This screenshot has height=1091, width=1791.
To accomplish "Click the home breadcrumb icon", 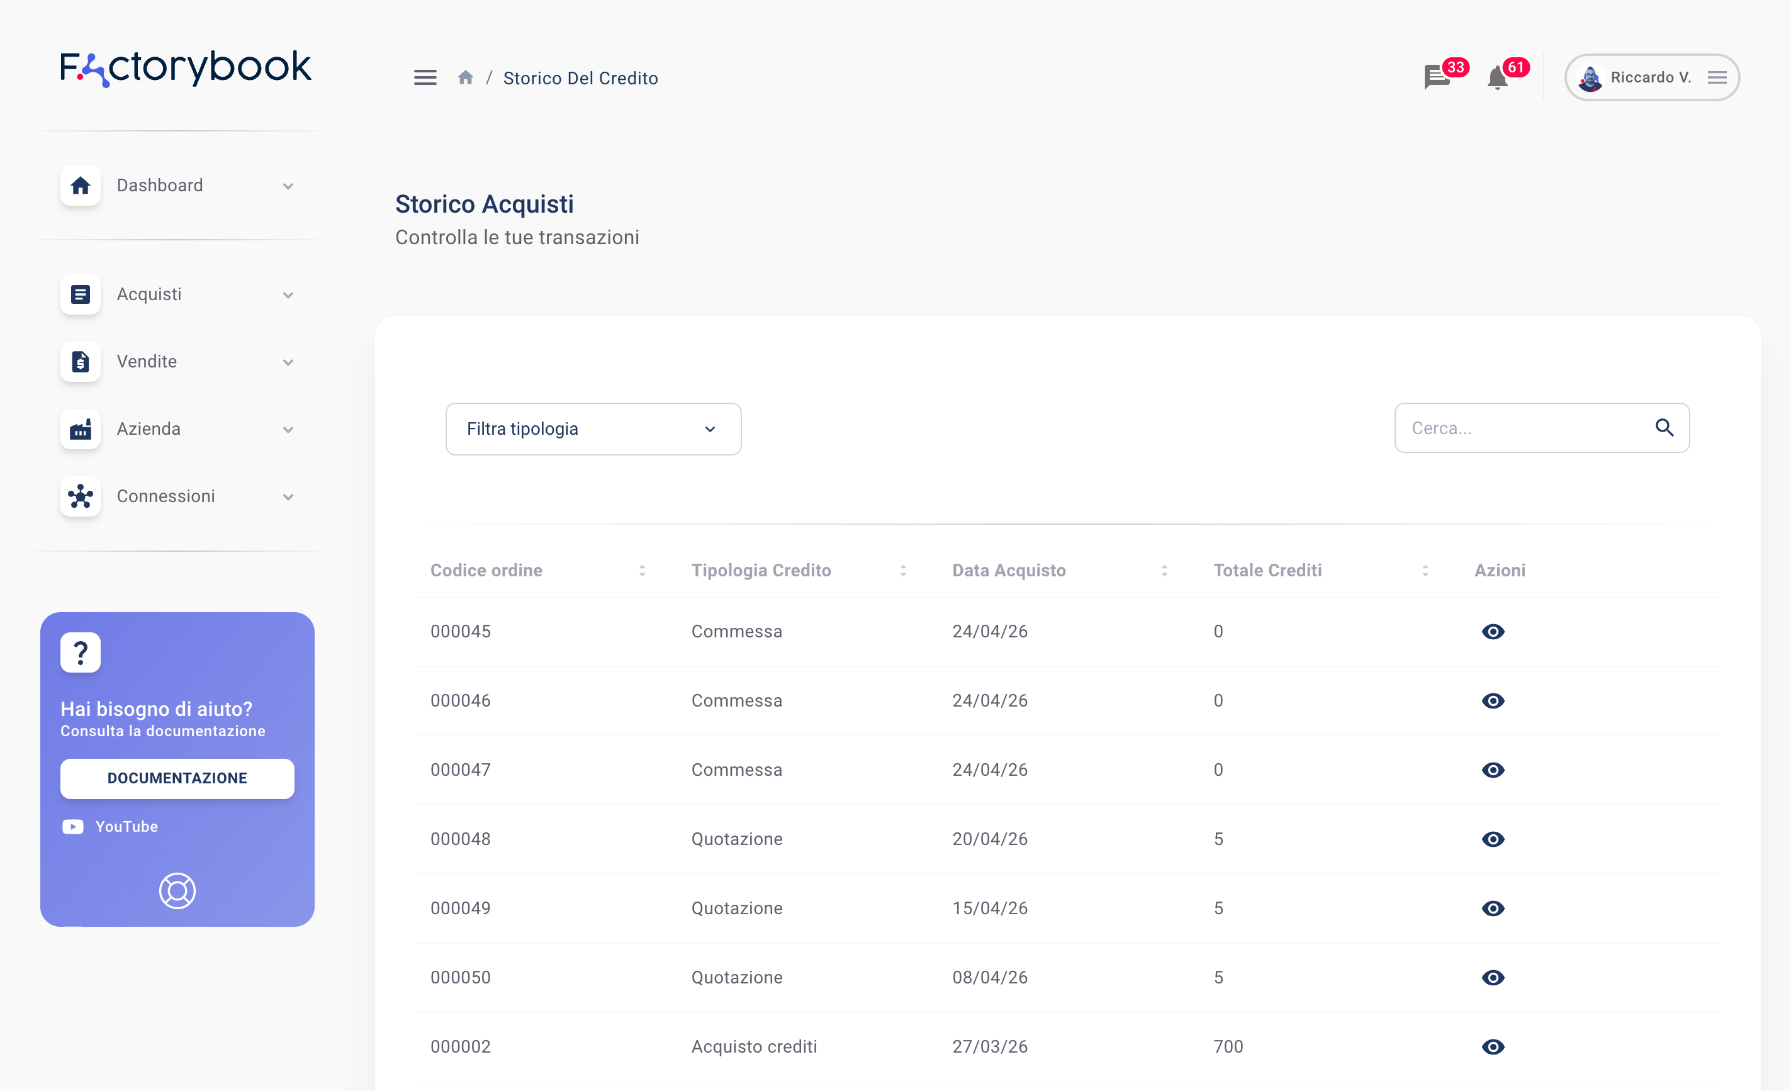I will point(466,78).
